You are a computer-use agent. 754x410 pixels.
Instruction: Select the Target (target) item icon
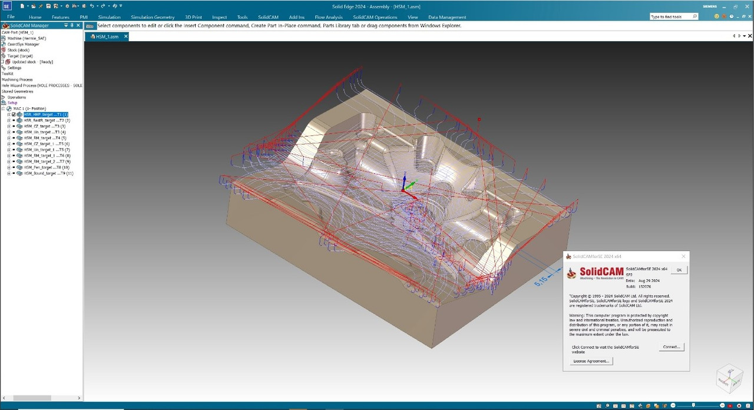4,56
